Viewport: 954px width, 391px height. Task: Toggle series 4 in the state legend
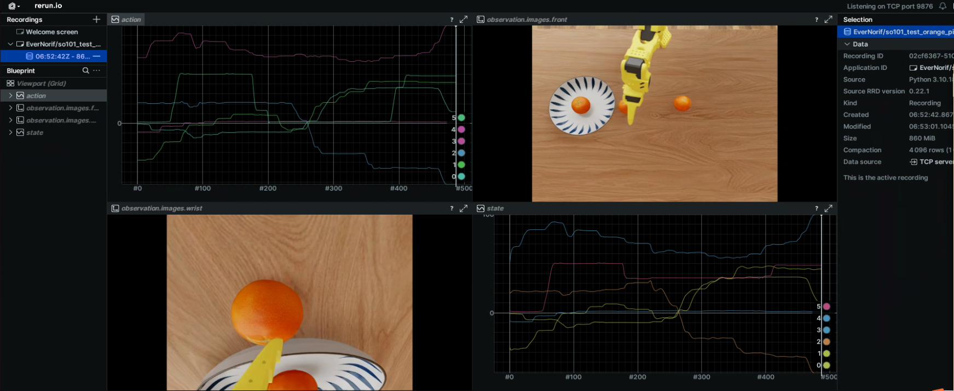coord(826,318)
